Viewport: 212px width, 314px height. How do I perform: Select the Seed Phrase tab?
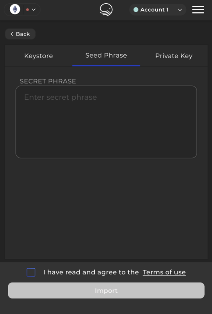106,56
